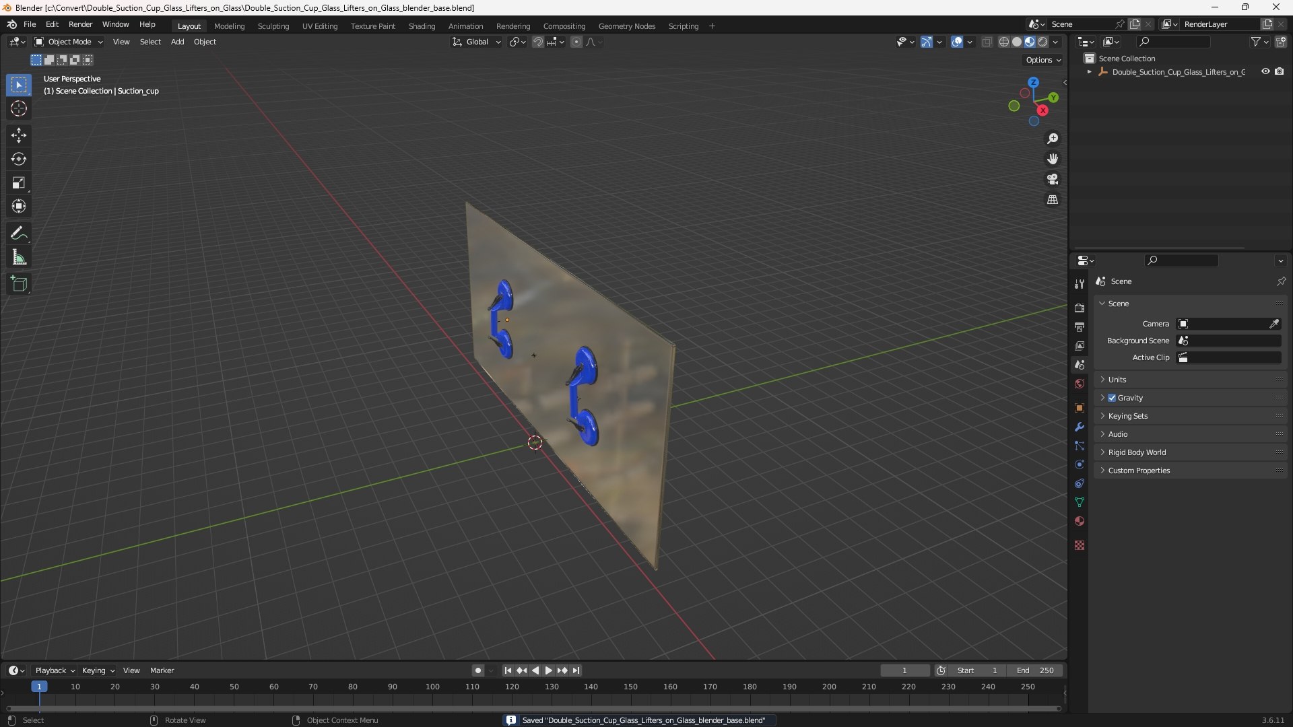Switch to the Modeling workspace tab
Image resolution: width=1293 pixels, height=727 pixels.
pyautogui.click(x=229, y=26)
